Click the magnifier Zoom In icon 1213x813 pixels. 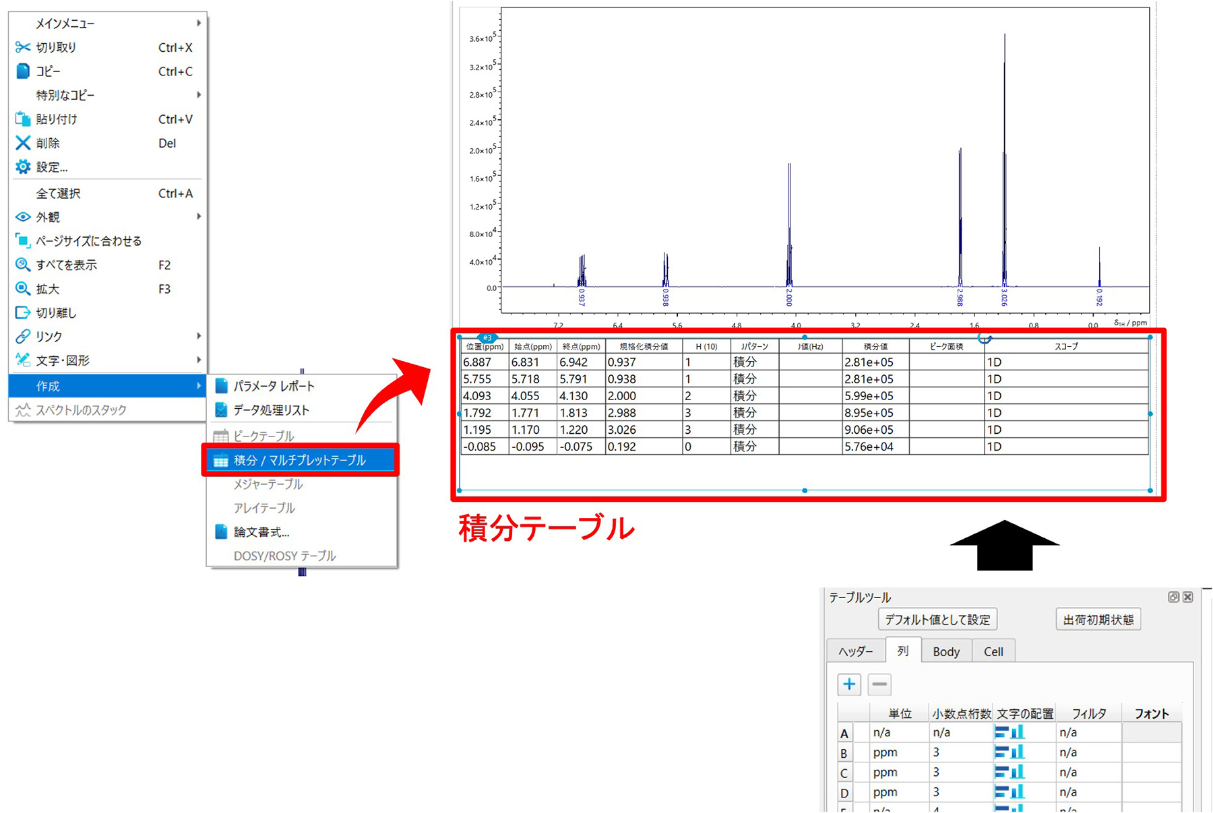(x=23, y=289)
